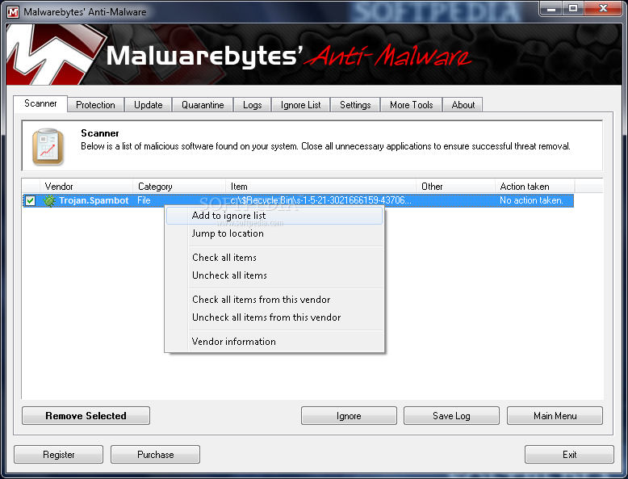This screenshot has width=628, height=479.
Task: Click the Save Log button
Action: tap(451, 416)
